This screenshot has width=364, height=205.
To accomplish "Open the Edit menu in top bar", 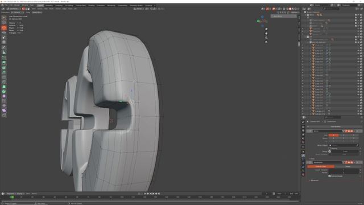I will pos(11,5).
